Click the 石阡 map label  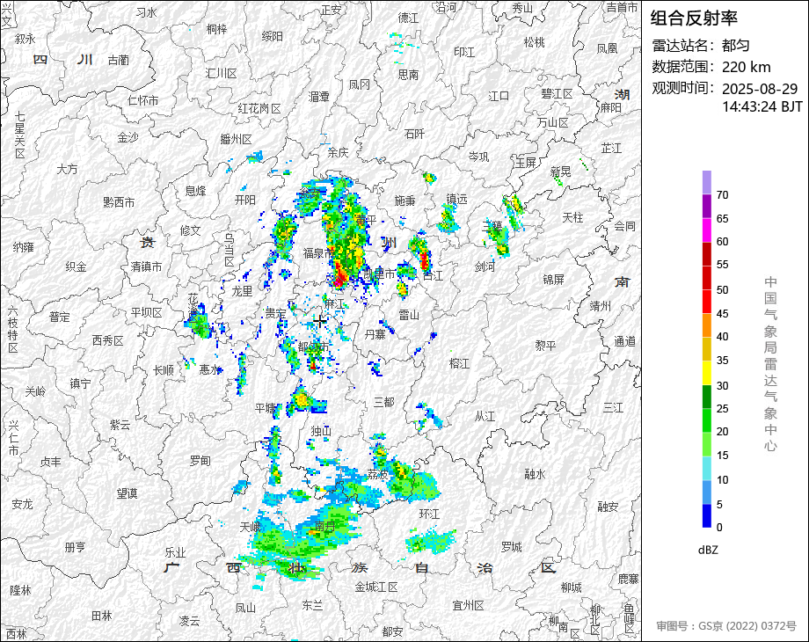(414, 135)
